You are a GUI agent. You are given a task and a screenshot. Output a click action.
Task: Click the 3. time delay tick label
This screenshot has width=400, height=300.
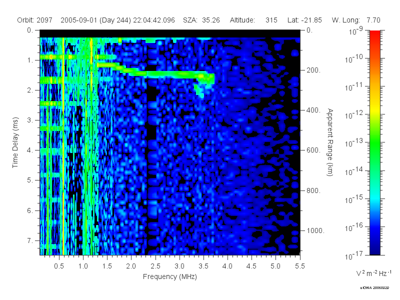pos(30,120)
